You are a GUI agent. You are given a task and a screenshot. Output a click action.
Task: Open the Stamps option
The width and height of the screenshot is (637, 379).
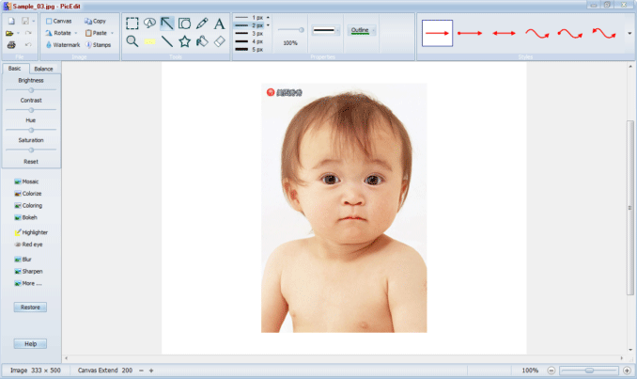(99, 45)
